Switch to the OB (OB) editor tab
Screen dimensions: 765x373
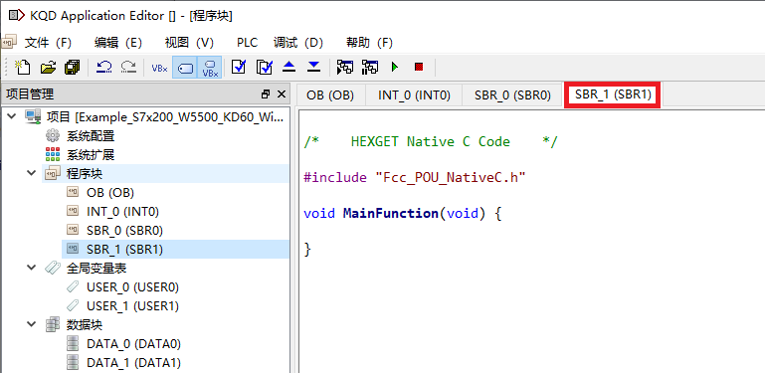330,95
